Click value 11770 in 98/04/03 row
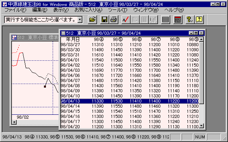The width and height of the screenshot is (228, 142). point(117,70)
